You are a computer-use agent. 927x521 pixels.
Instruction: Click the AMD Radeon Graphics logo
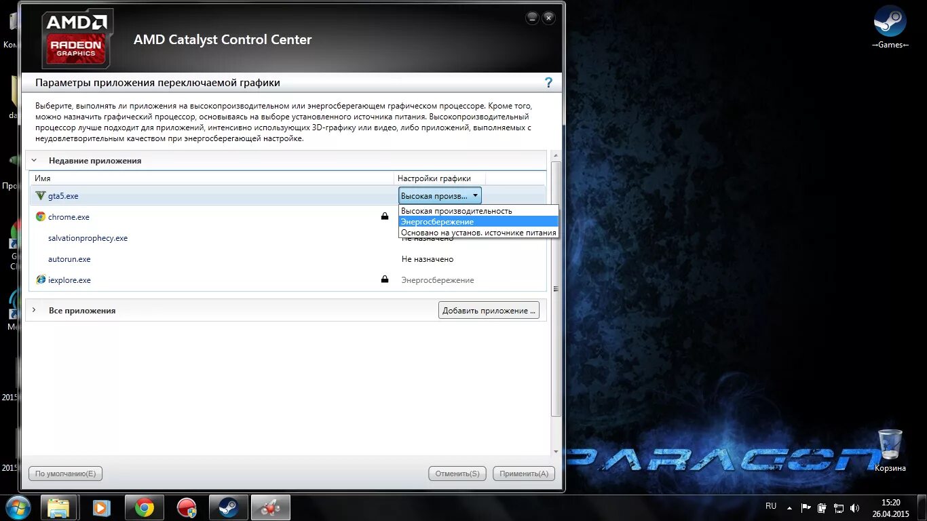[x=77, y=39]
